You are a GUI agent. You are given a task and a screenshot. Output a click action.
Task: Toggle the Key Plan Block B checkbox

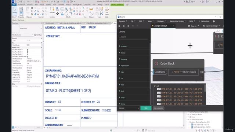28,52
